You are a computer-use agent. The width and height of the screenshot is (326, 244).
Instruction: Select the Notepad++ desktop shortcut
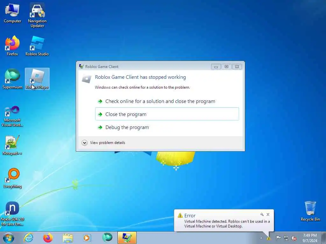[x=12, y=145]
